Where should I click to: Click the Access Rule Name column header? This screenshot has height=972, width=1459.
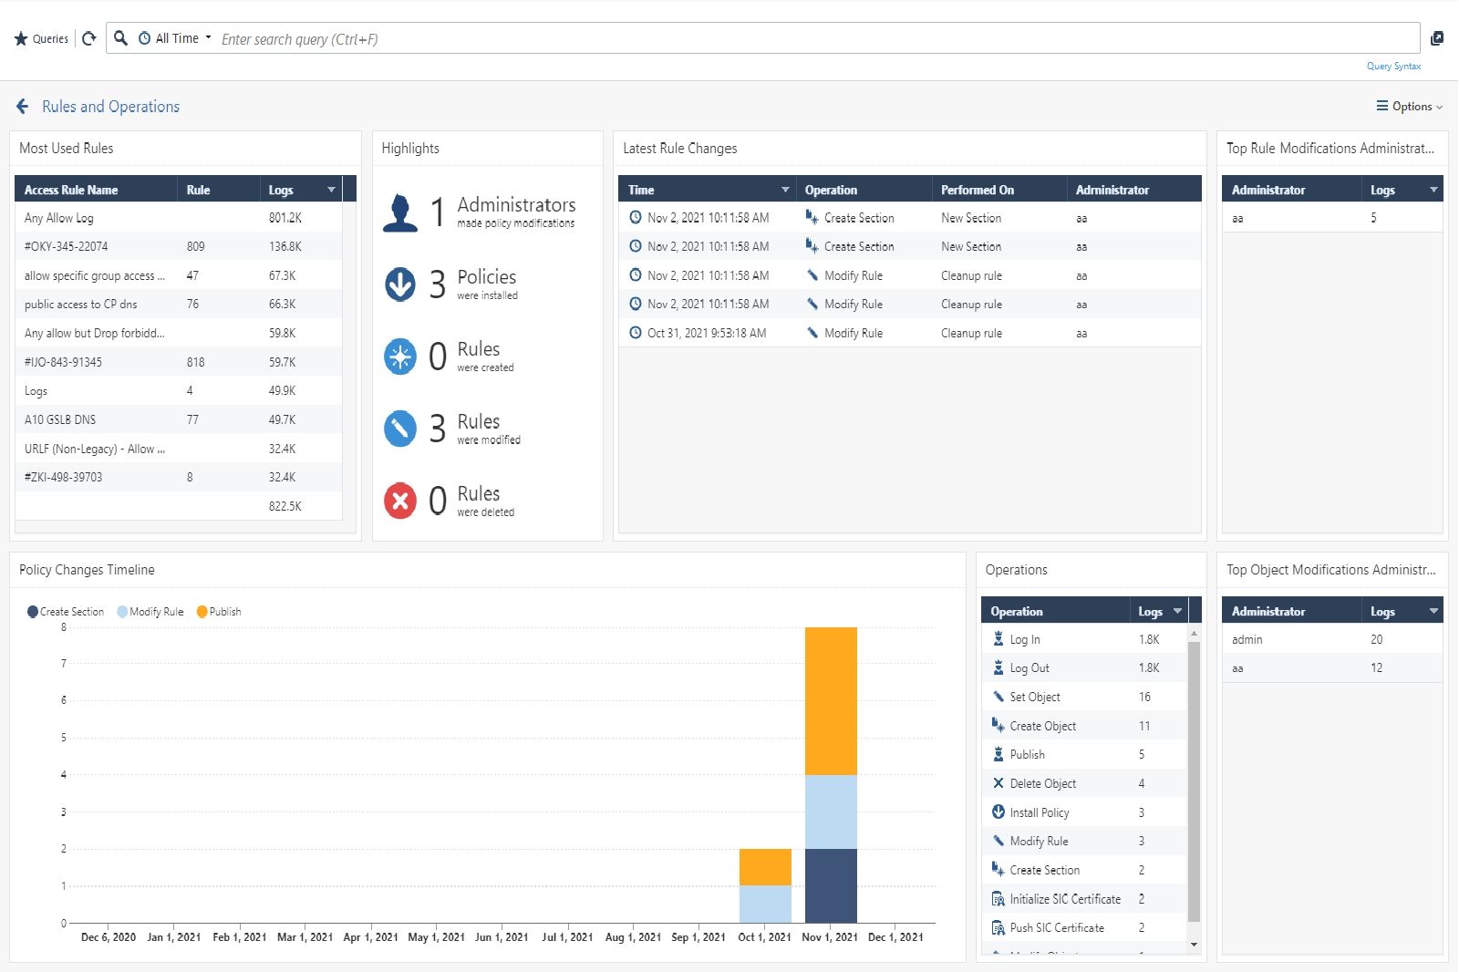[71, 190]
